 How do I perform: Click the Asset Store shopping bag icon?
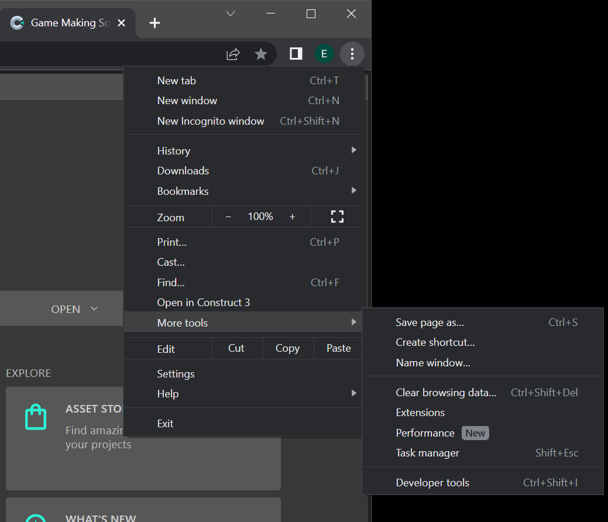pos(36,417)
